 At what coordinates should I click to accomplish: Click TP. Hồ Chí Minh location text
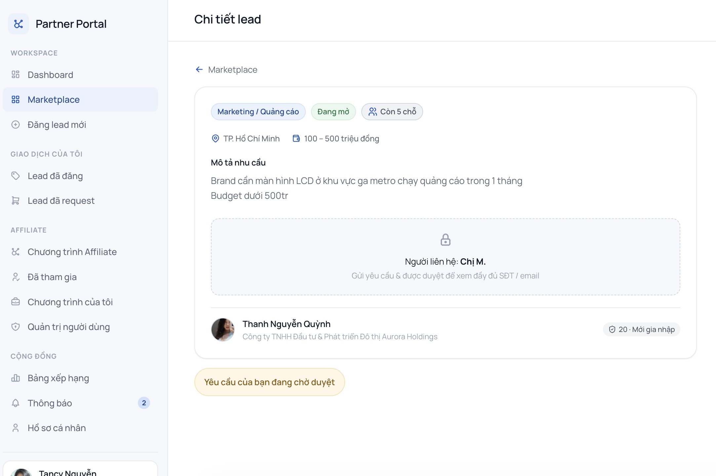click(x=252, y=138)
